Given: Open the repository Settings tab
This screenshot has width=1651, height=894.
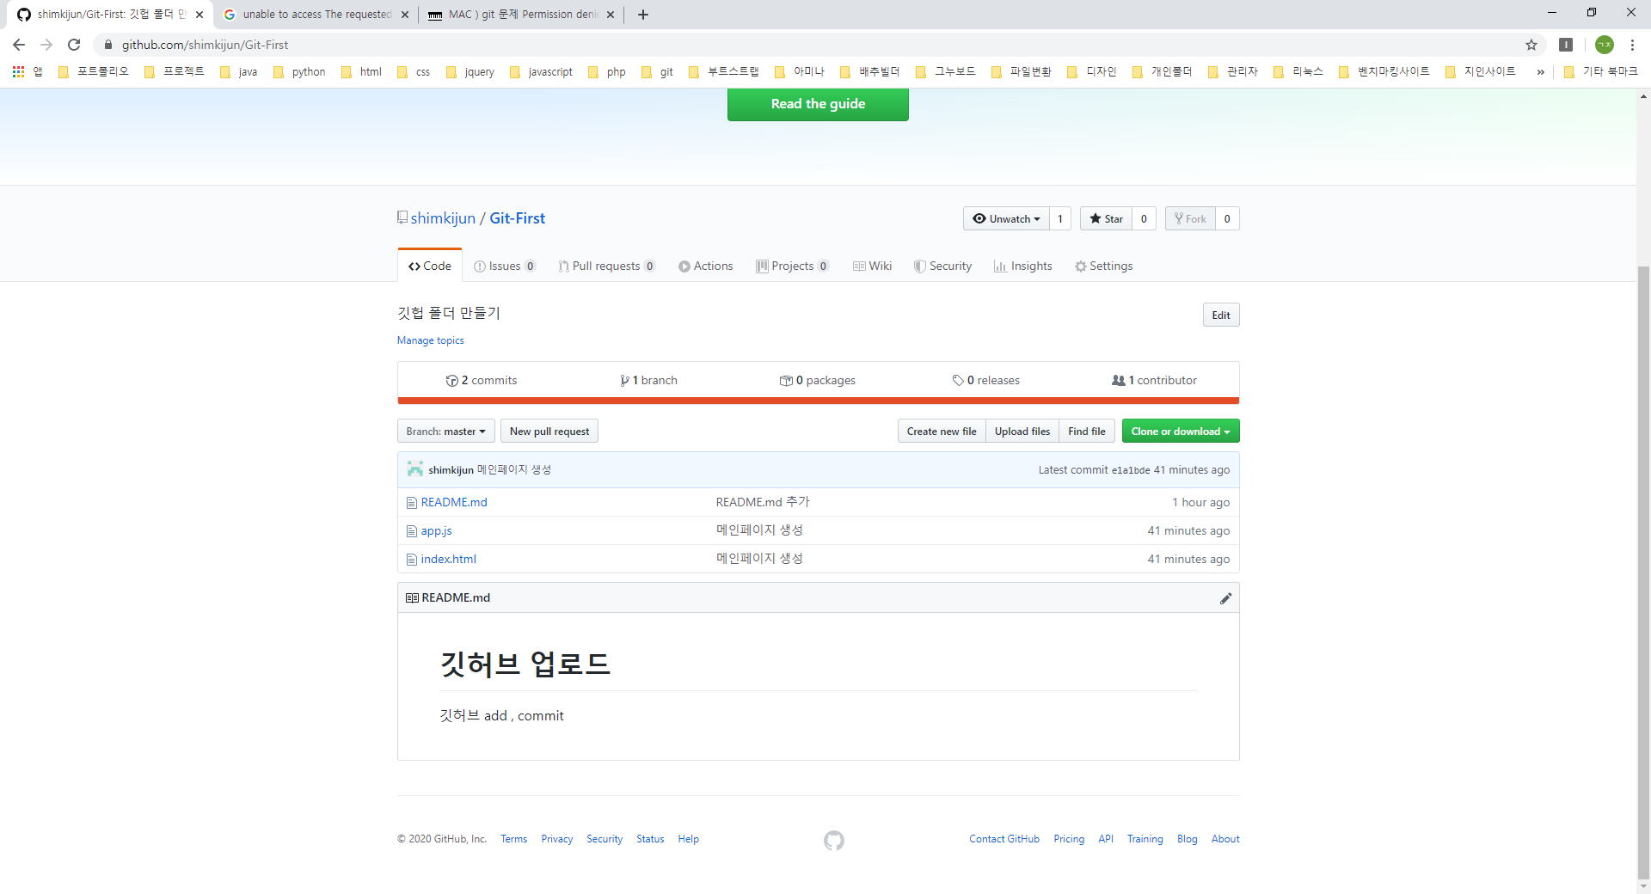Looking at the screenshot, I should (1103, 266).
